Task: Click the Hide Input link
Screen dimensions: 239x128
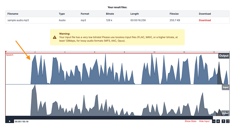Action: [204, 121]
